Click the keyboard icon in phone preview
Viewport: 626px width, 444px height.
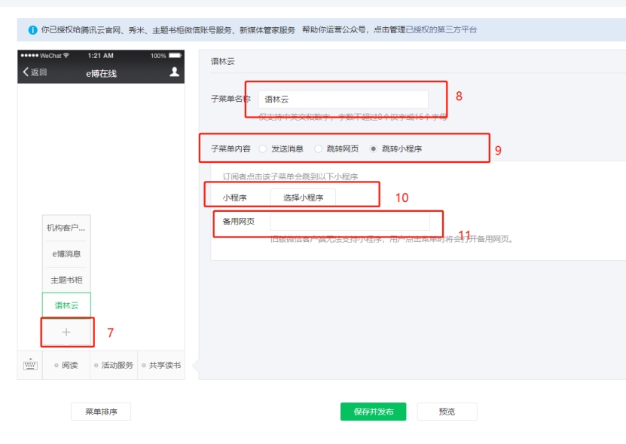(x=30, y=365)
